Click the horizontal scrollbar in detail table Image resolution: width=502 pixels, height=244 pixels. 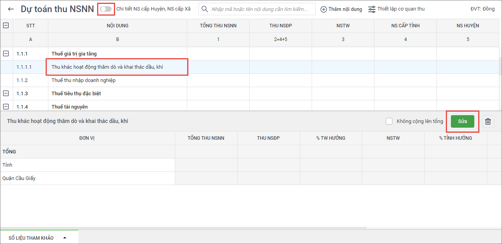[183, 228]
